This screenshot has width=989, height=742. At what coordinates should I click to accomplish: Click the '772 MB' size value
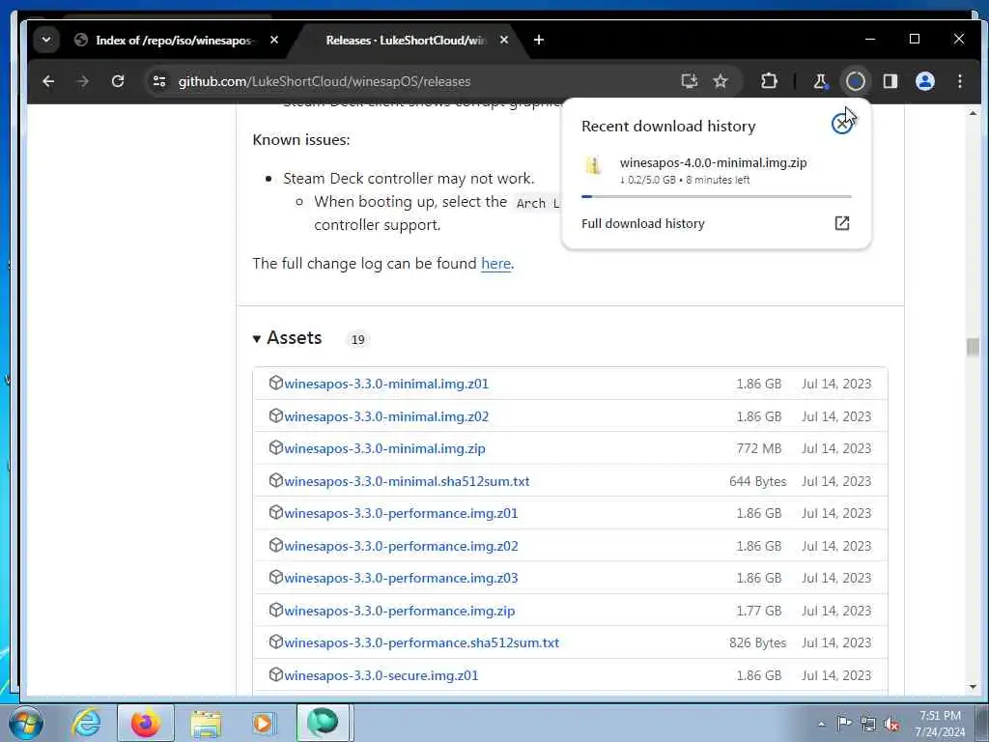(759, 448)
